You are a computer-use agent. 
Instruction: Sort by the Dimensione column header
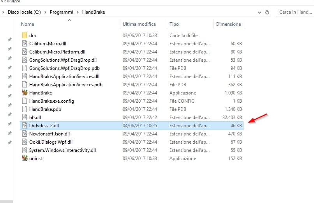tap(229, 24)
